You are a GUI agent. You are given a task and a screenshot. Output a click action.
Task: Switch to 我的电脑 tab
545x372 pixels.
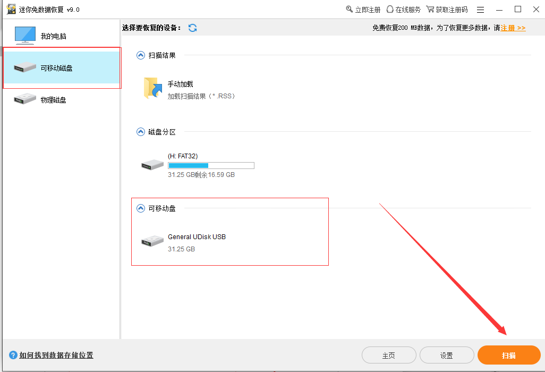pyautogui.click(x=61, y=36)
